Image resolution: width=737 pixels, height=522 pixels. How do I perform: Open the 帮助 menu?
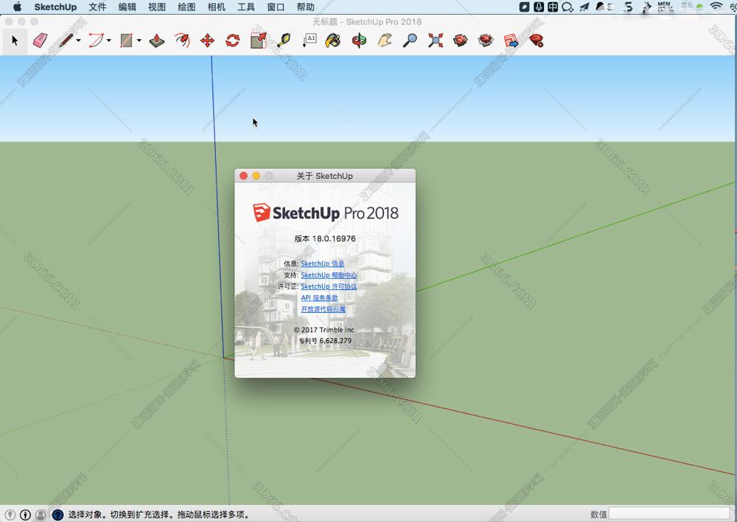point(306,7)
